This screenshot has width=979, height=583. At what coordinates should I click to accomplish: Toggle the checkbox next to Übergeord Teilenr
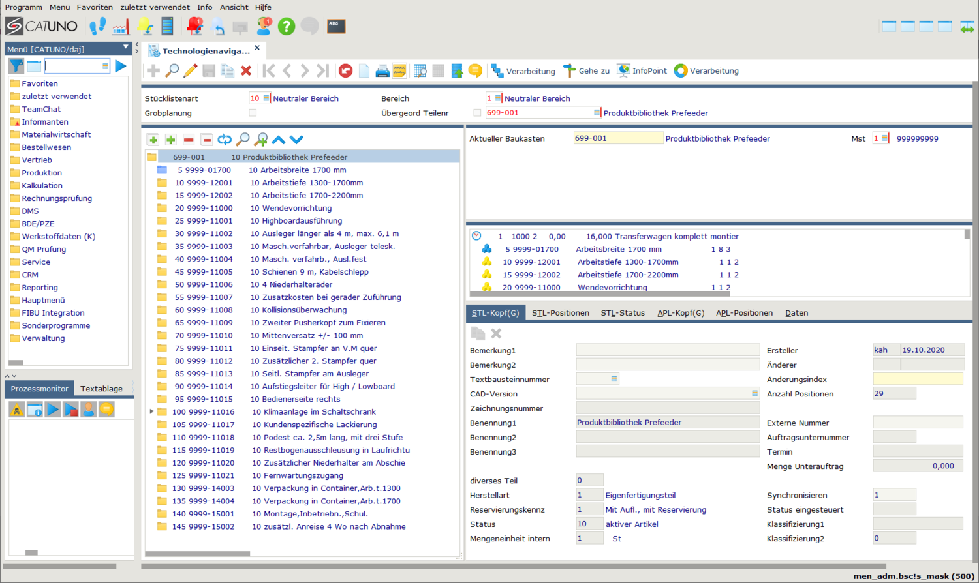477,113
